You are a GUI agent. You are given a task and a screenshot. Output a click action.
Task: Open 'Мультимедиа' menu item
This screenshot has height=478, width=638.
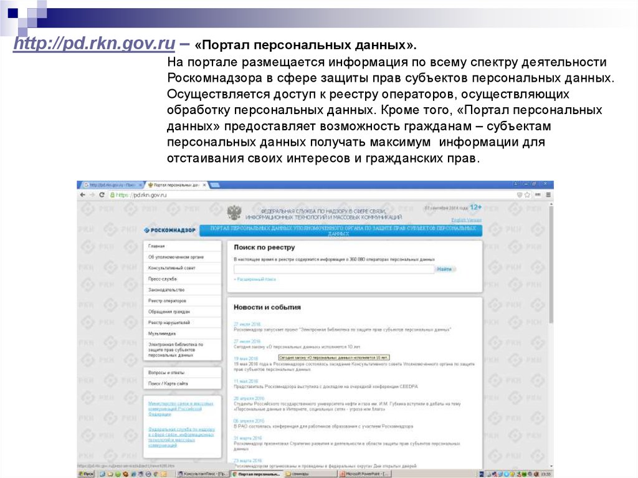pyautogui.click(x=183, y=334)
